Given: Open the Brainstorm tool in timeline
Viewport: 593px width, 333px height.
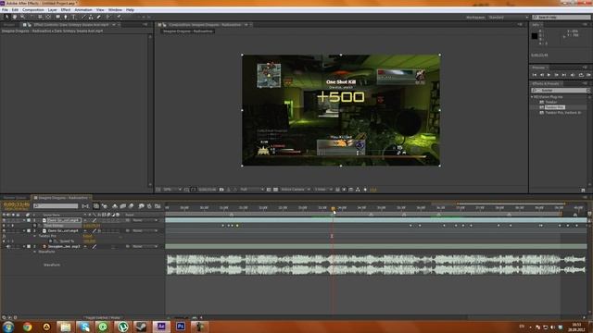Looking at the screenshot, I should coord(141,206).
